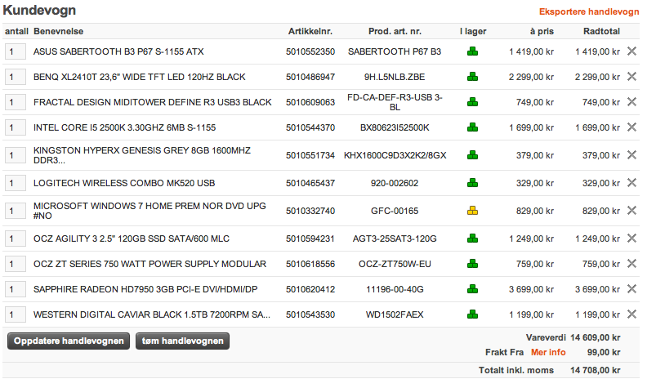The image size is (656, 379).
Task: Delete FRACTAL DESIGN MIDITOWER row via X
Action: tap(631, 101)
